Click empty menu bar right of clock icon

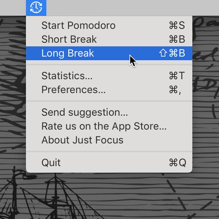132,8
